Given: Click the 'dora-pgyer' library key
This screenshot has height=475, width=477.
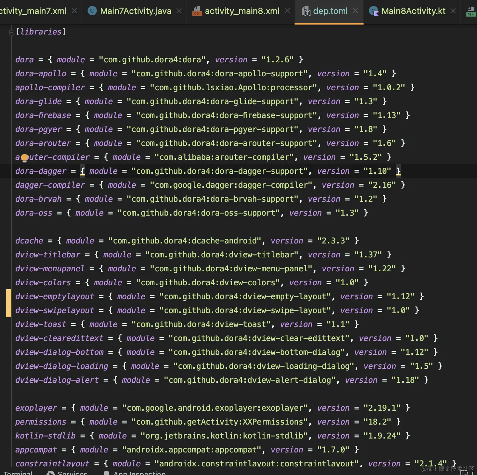Looking at the screenshot, I should click(x=38, y=129).
